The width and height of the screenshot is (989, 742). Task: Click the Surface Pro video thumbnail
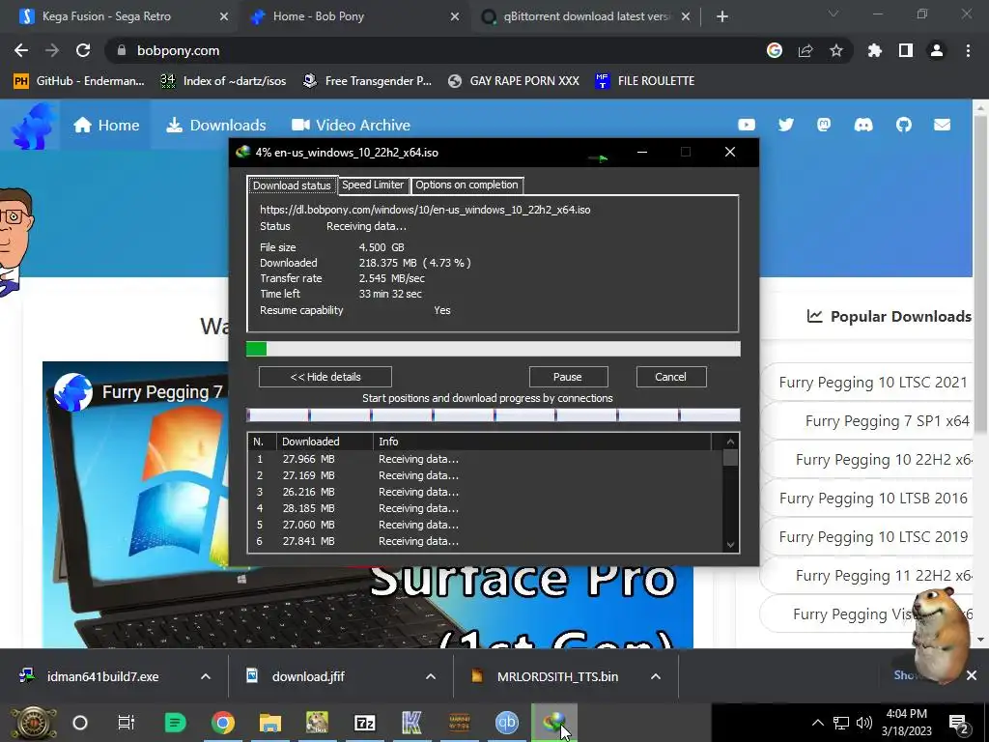pos(368,504)
